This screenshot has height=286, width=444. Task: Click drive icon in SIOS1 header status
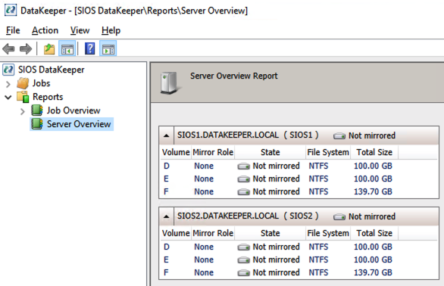(x=339, y=136)
